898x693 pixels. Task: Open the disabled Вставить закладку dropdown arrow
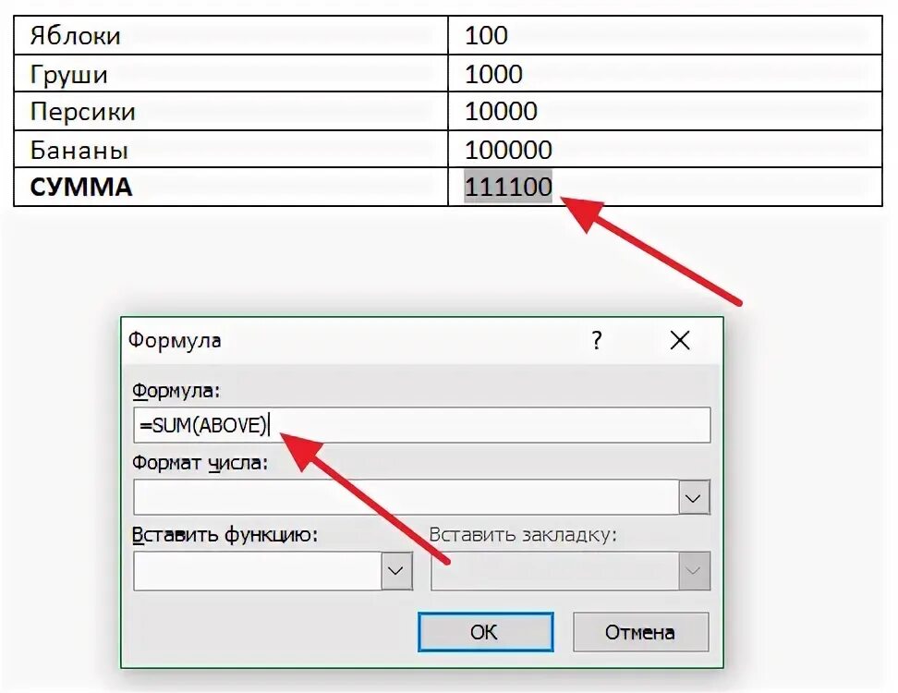pos(694,570)
